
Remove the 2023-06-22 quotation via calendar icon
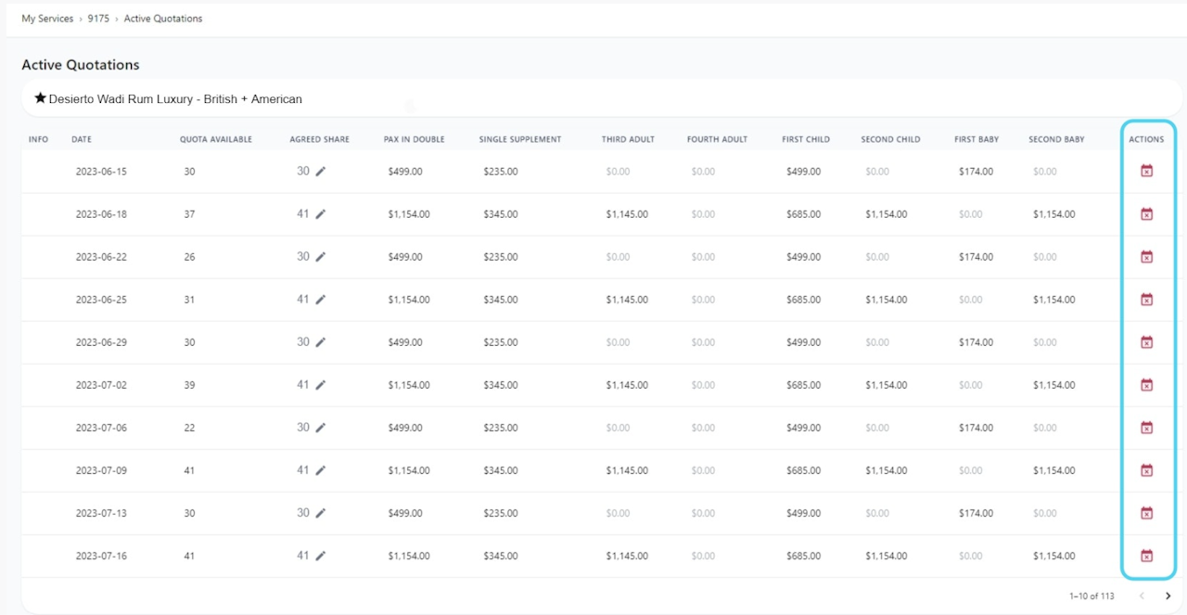coord(1146,257)
